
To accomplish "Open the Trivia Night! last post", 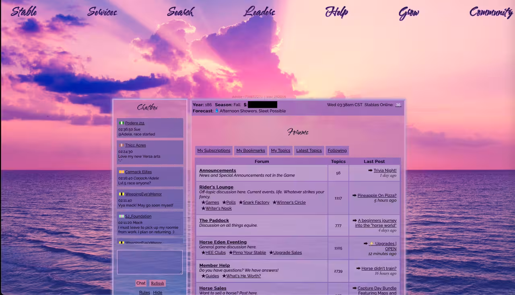I will (x=385, y=170).
